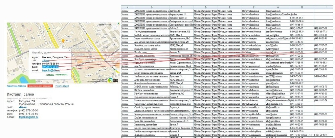The width and height of the screenshot is (335, 138).
Task: Close the Икстайл салон map popup
Action: pyautogui.click(x=69, y=51)
